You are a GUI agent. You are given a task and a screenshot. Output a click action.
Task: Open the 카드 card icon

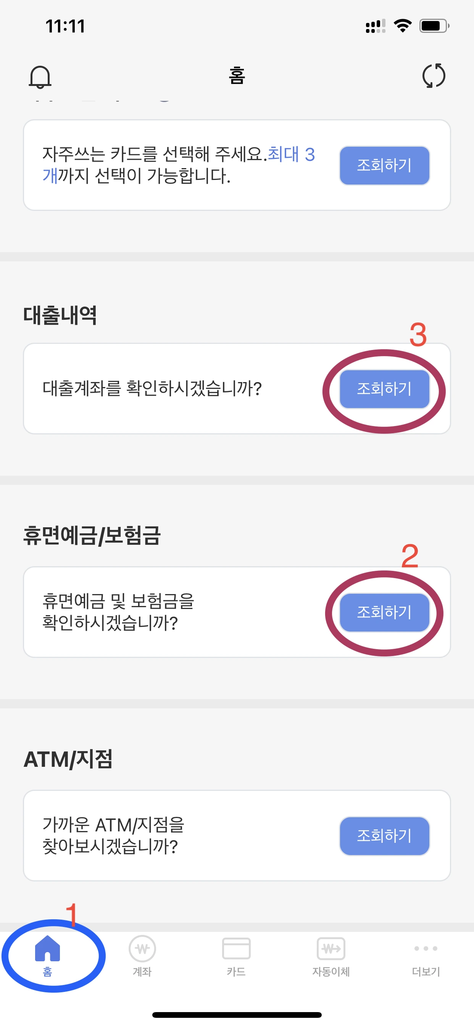pos(236,948)
